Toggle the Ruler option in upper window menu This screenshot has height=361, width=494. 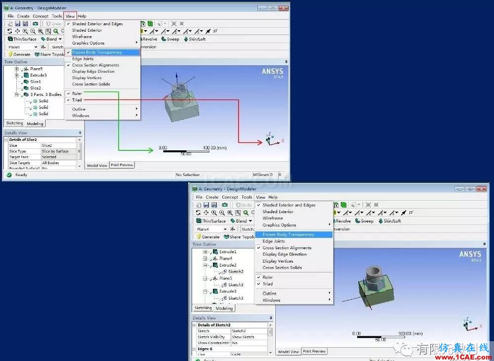[102, 93]
